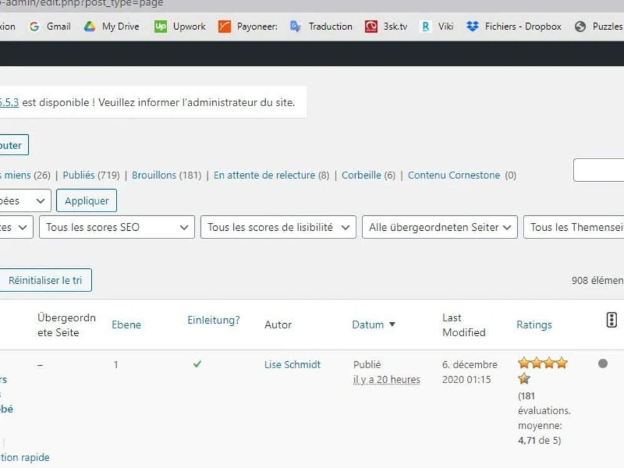
Task: Sort by the Ratings column header
Action: point(534,324)
